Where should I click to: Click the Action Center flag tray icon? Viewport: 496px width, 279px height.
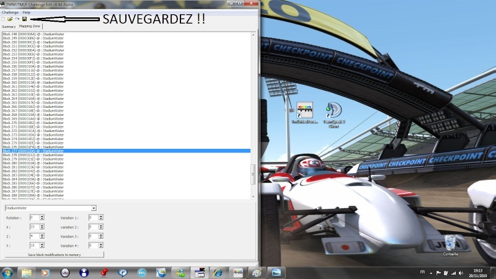click(438, 273)
